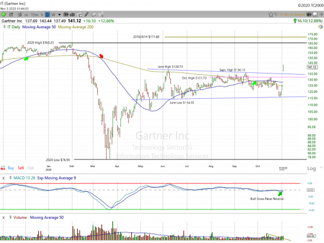Click the bar chart style icon
Image resolution: width=324 pixels, height=243 pixels.
[72, 15]
